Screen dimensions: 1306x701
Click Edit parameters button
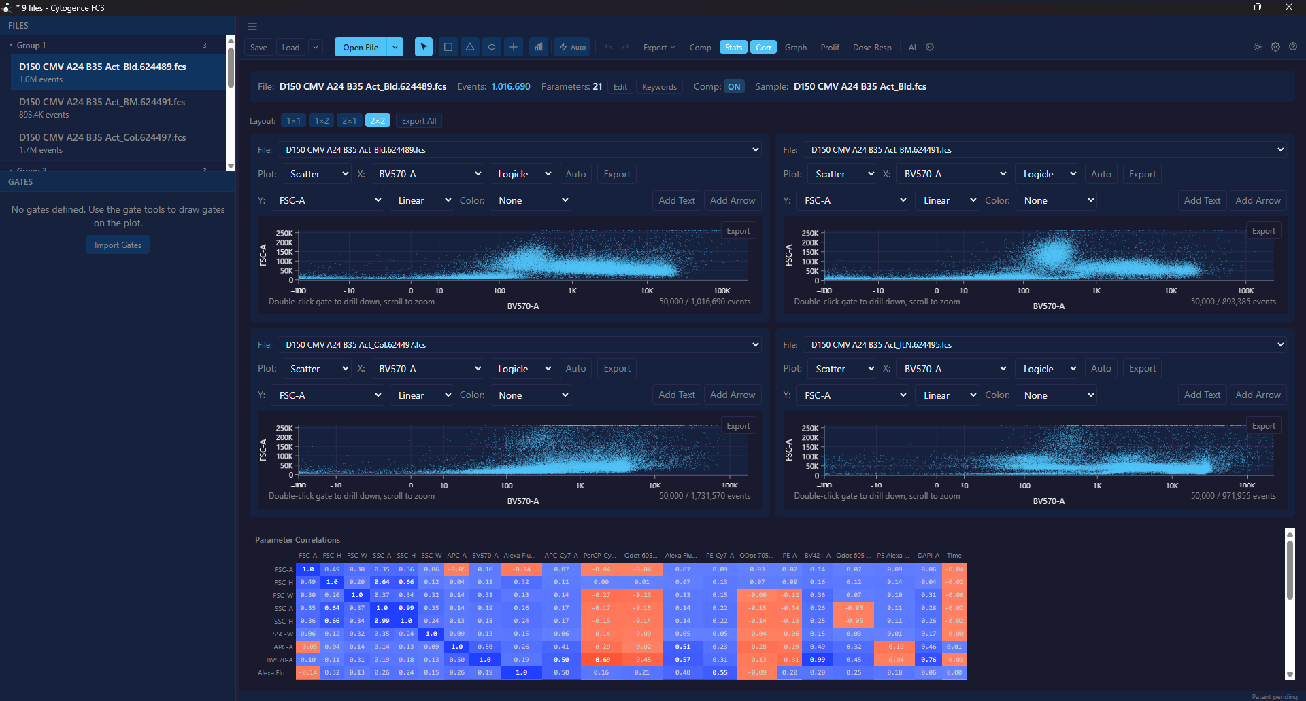click(620, 87)
